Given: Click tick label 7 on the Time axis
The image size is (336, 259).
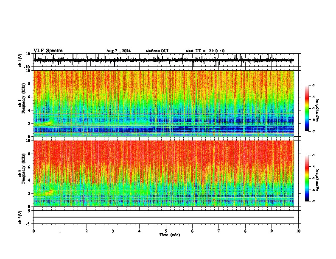Looking at the screenshot, I should tap(219, 231).
